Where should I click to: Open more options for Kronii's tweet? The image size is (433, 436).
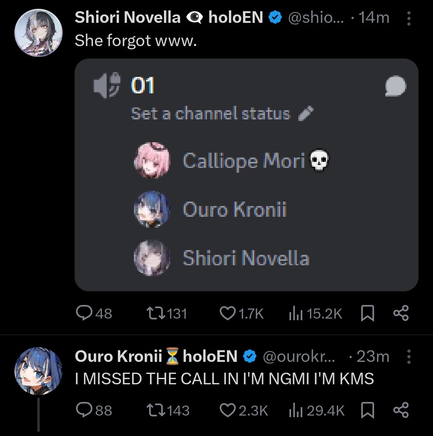409,356
